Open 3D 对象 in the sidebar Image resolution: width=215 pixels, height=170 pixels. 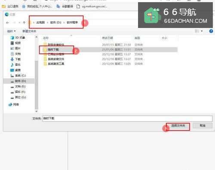(x=18, y=37)
